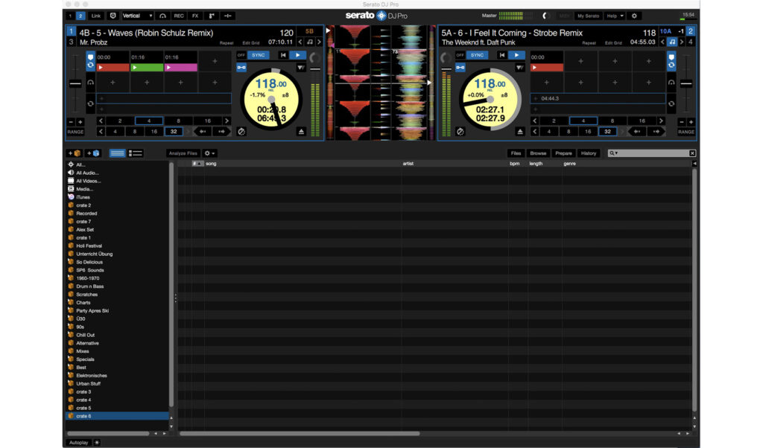Click the beat jump forward arrow on deck 1
Image resolution: width=763 pixels, height=448 pixels.
(x=221, y=132)
